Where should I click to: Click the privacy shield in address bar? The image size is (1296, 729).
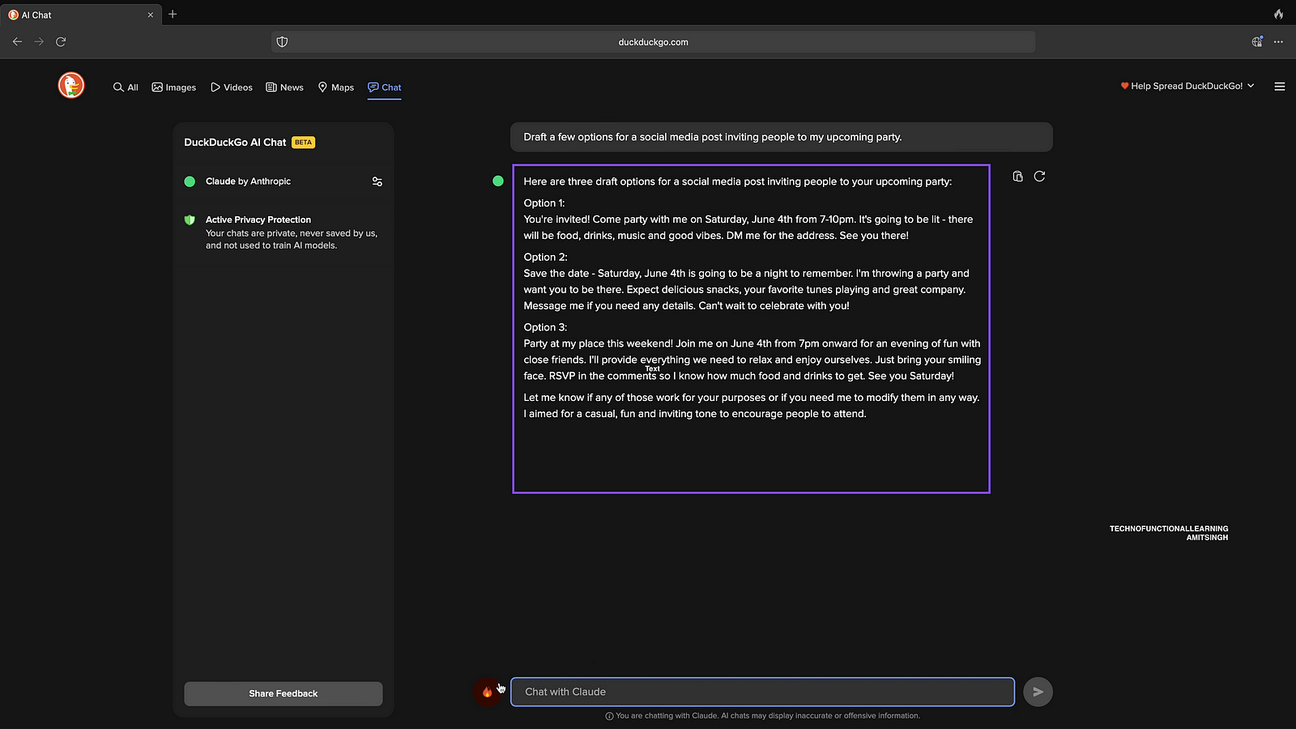click(282, 42)
